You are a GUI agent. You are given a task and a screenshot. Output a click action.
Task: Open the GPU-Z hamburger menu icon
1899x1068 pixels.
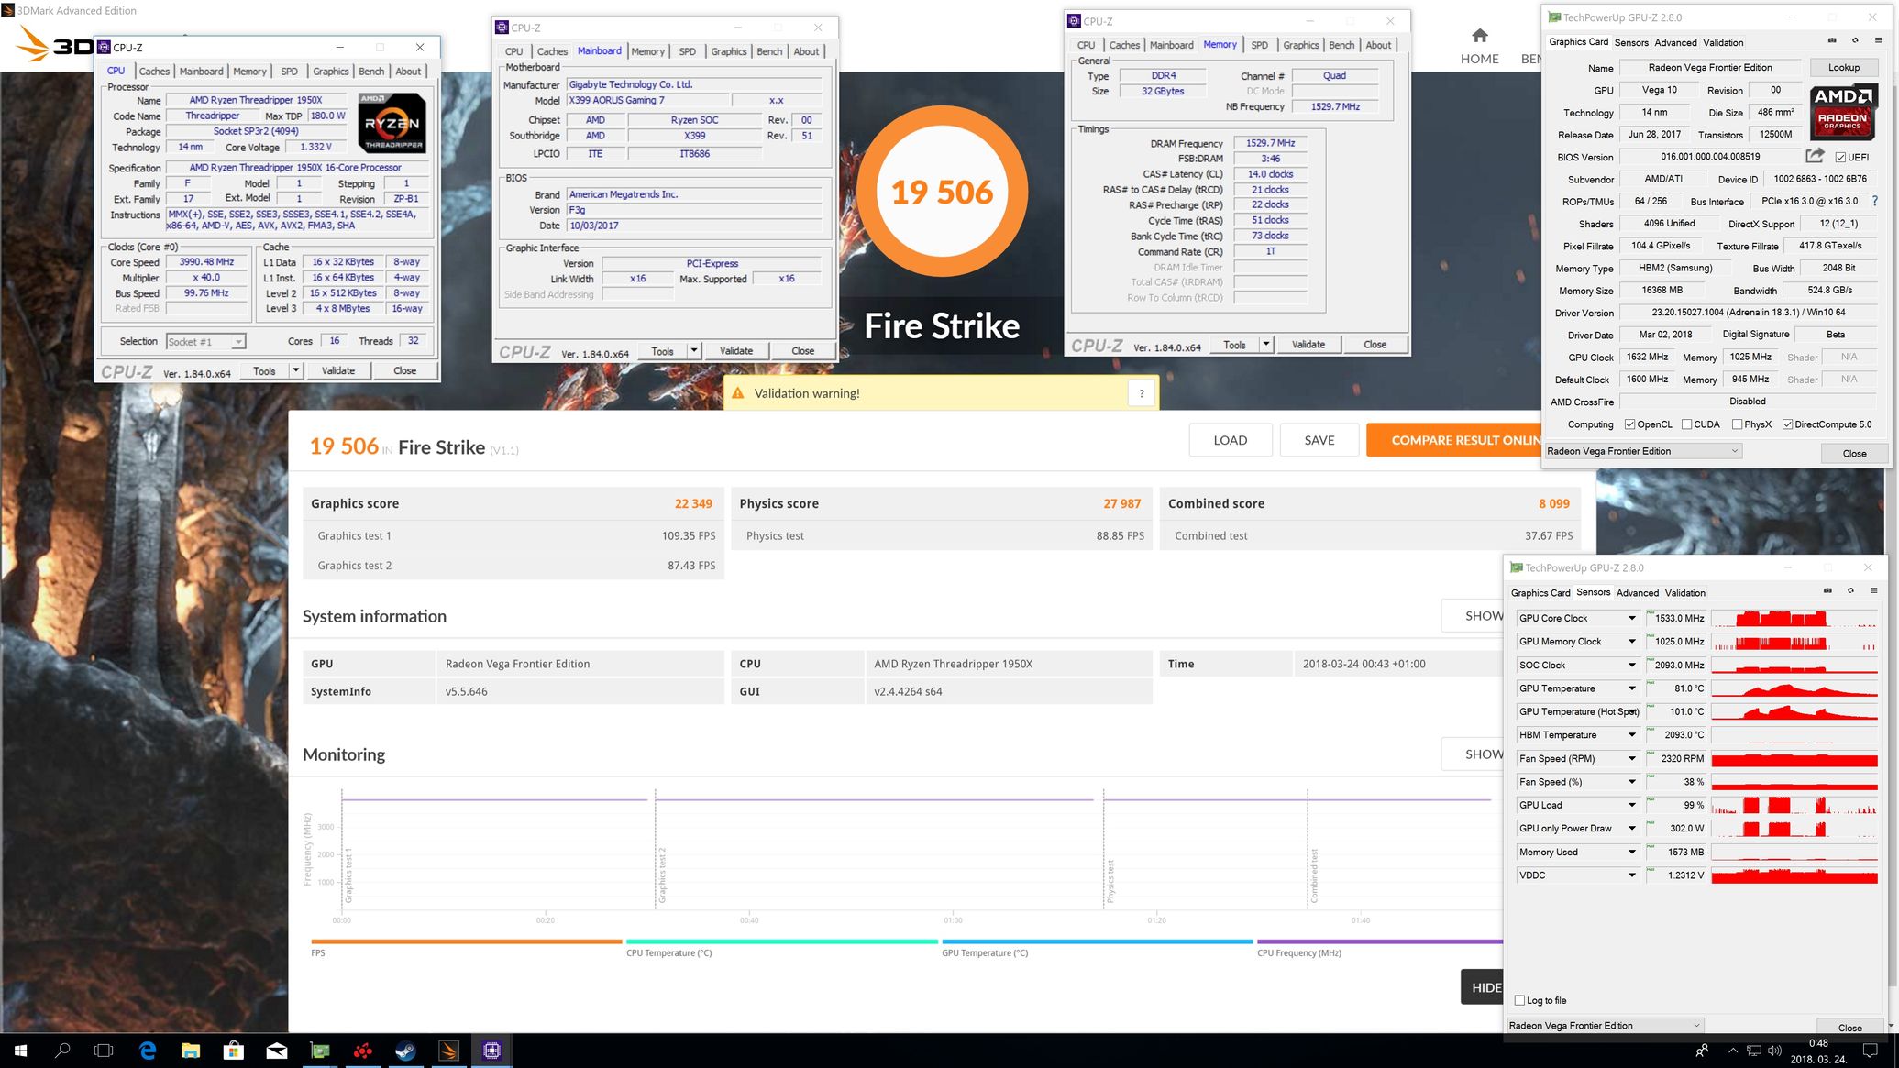click(1878, 40)
